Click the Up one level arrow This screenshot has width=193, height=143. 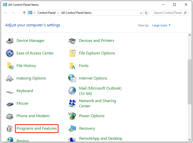coord(24,13)
